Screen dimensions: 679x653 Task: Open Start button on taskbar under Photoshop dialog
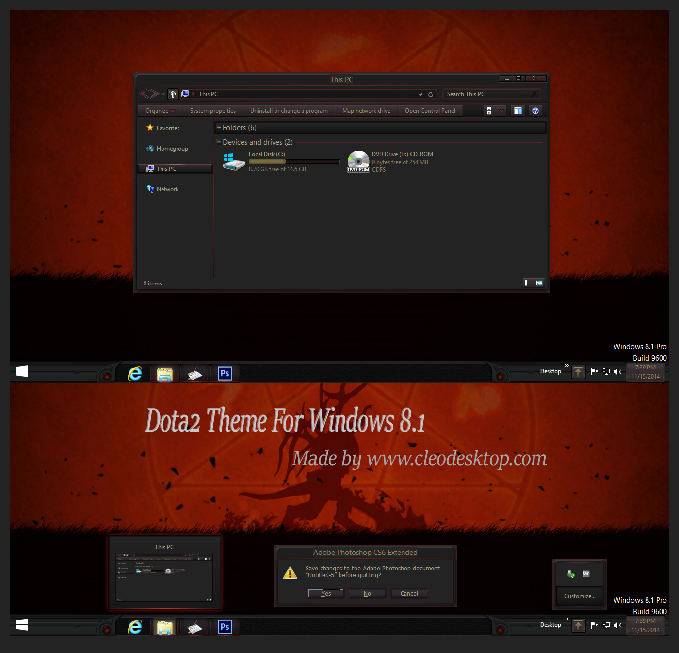[22, 625]
